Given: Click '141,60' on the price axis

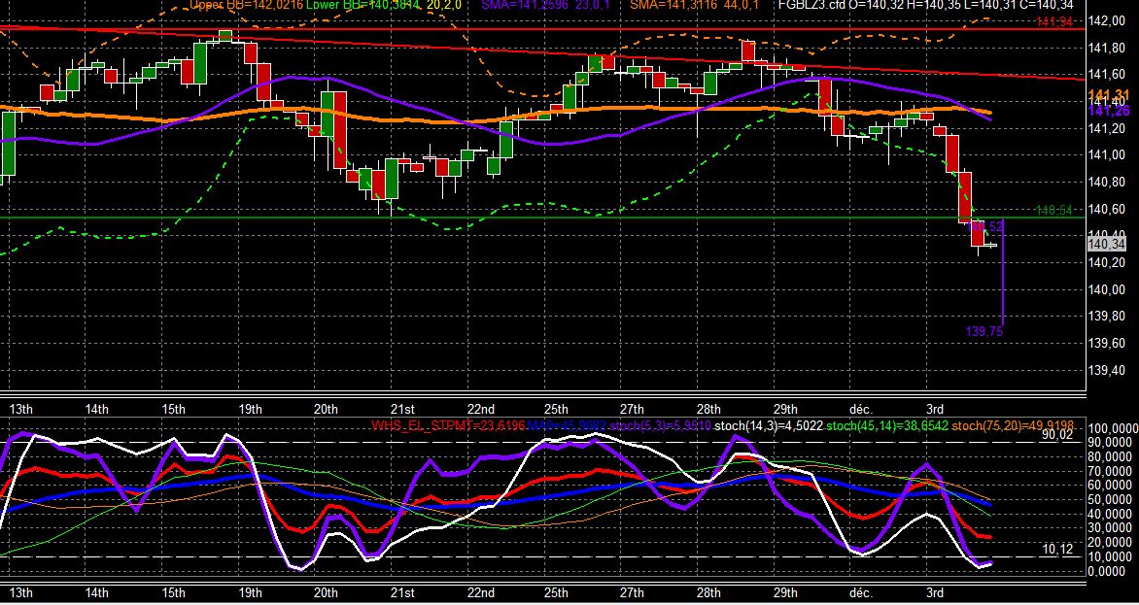Looking at the screenshot, I should click(1106, 75).
